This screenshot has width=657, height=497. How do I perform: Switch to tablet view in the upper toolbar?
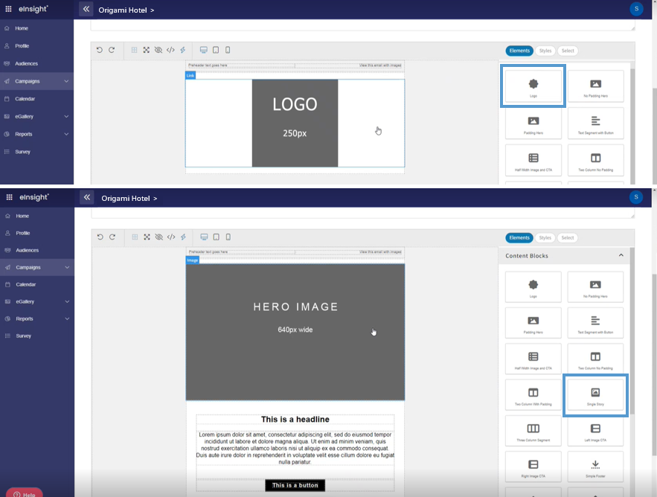(x=216, y=50)
